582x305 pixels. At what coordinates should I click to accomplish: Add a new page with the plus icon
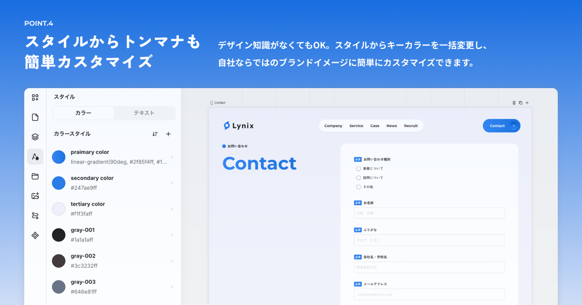point(527,103)
